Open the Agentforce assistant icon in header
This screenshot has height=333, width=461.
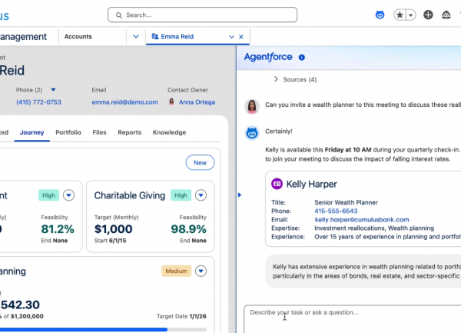click(380, 15)
